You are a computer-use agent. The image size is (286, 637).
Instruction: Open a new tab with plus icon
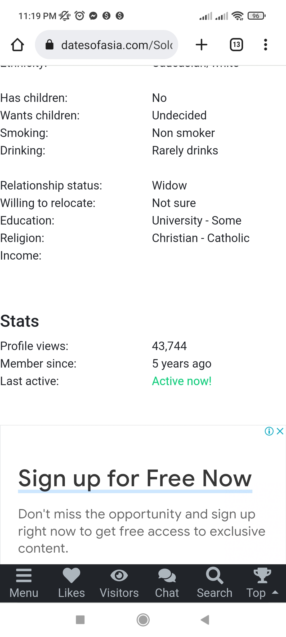202,45
